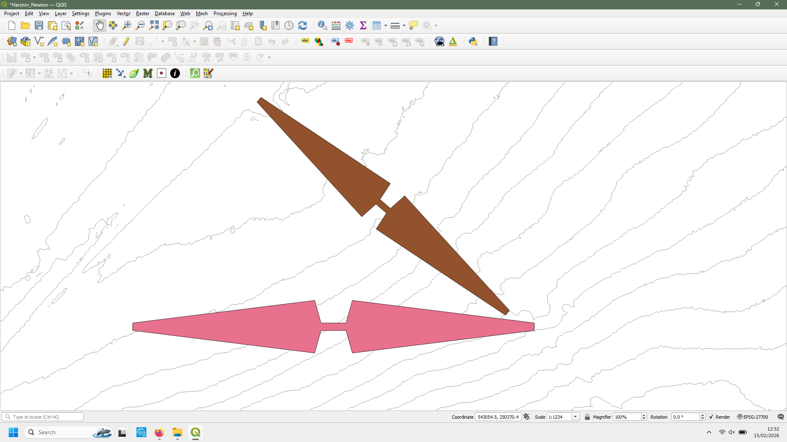
Task: Open the Statistical Summary sigma icon
Action: coord(363,25)
